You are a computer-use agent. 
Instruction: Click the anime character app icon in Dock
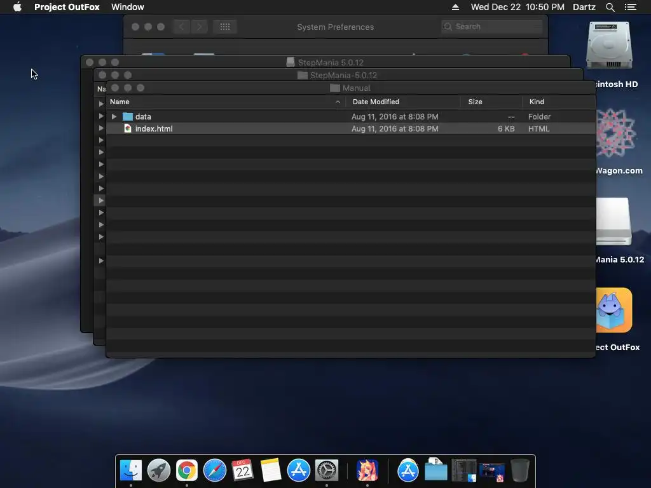(x=367, y=470)
